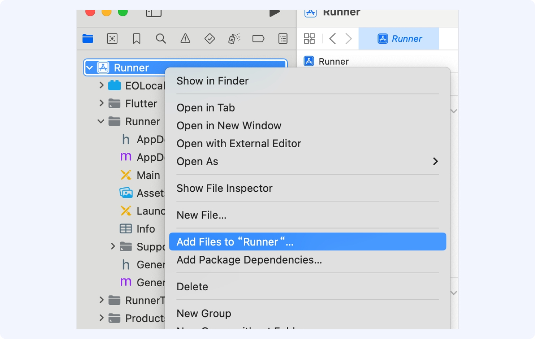Go forward with the right chevron
Screen dimensions: 535x339
(x=348, y=39)
